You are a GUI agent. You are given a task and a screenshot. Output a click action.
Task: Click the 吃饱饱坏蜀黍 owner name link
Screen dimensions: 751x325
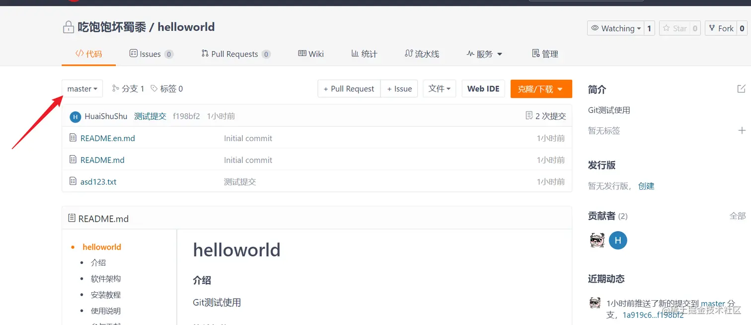pyautogui.click(x=112, y=27)
